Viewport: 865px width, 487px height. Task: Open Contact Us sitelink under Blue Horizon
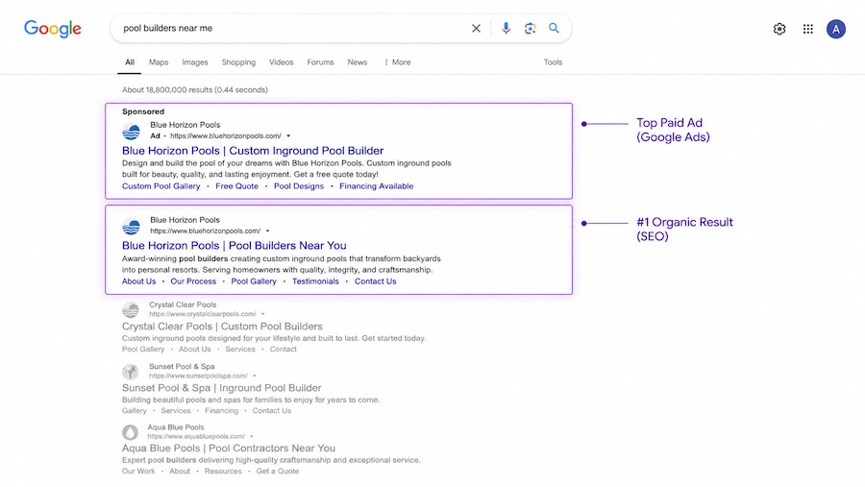click(x=375, y=281)
